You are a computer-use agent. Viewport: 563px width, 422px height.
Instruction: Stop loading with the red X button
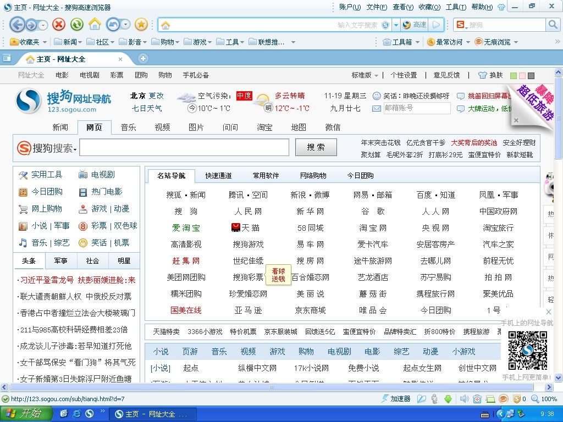59,24
